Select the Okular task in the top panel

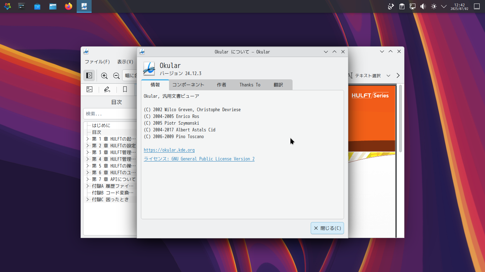click(84, 6)
